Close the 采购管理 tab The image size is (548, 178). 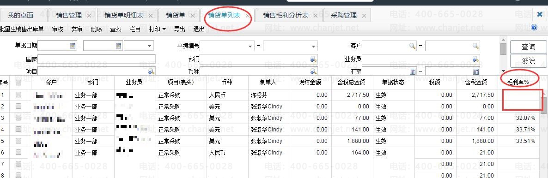(364, 16)
